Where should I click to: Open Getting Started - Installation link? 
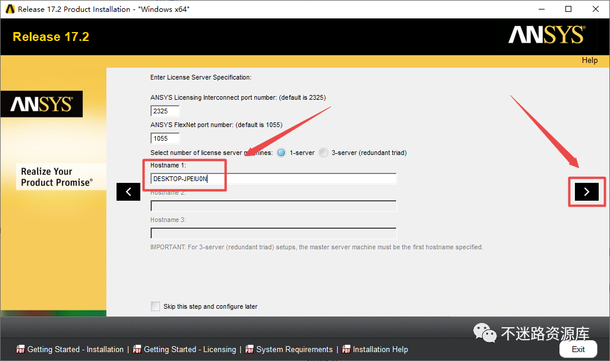76,349
